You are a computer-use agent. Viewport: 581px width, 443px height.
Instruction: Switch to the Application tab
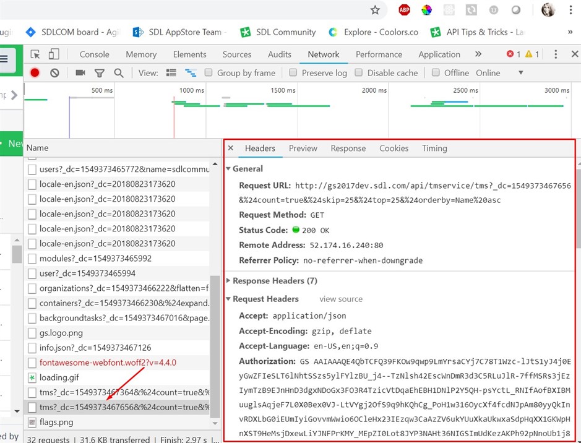coord(439,54)
